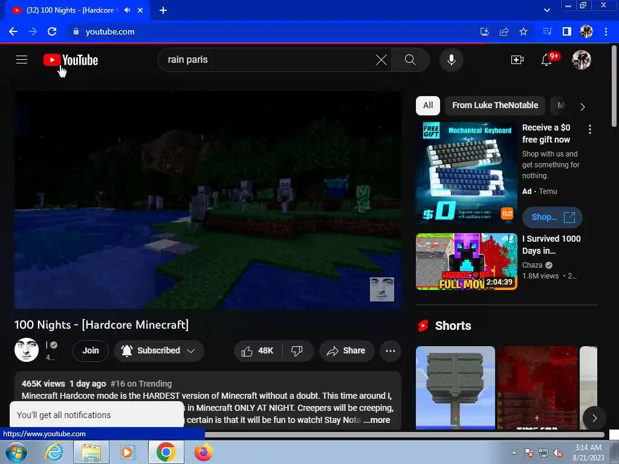Click the Join button
Image resolution: width=619 pixels, height=464 pixels.
91,351
